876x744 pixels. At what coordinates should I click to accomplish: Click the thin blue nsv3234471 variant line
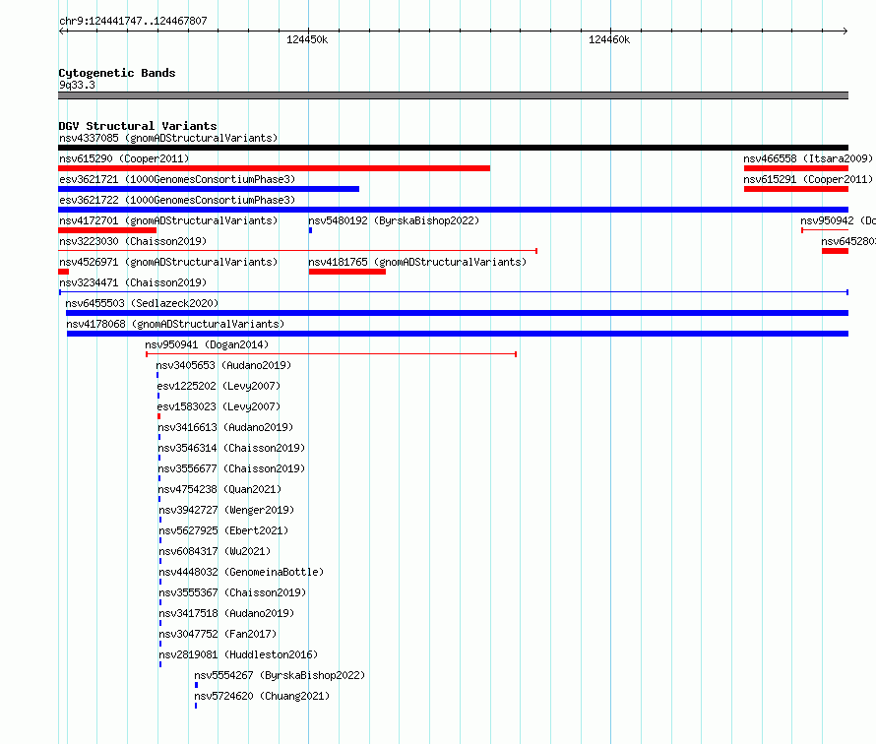click(454, 292)
